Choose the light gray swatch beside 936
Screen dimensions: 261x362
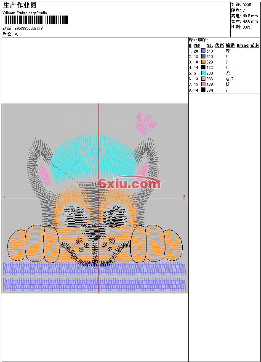[x=203, y=79]
